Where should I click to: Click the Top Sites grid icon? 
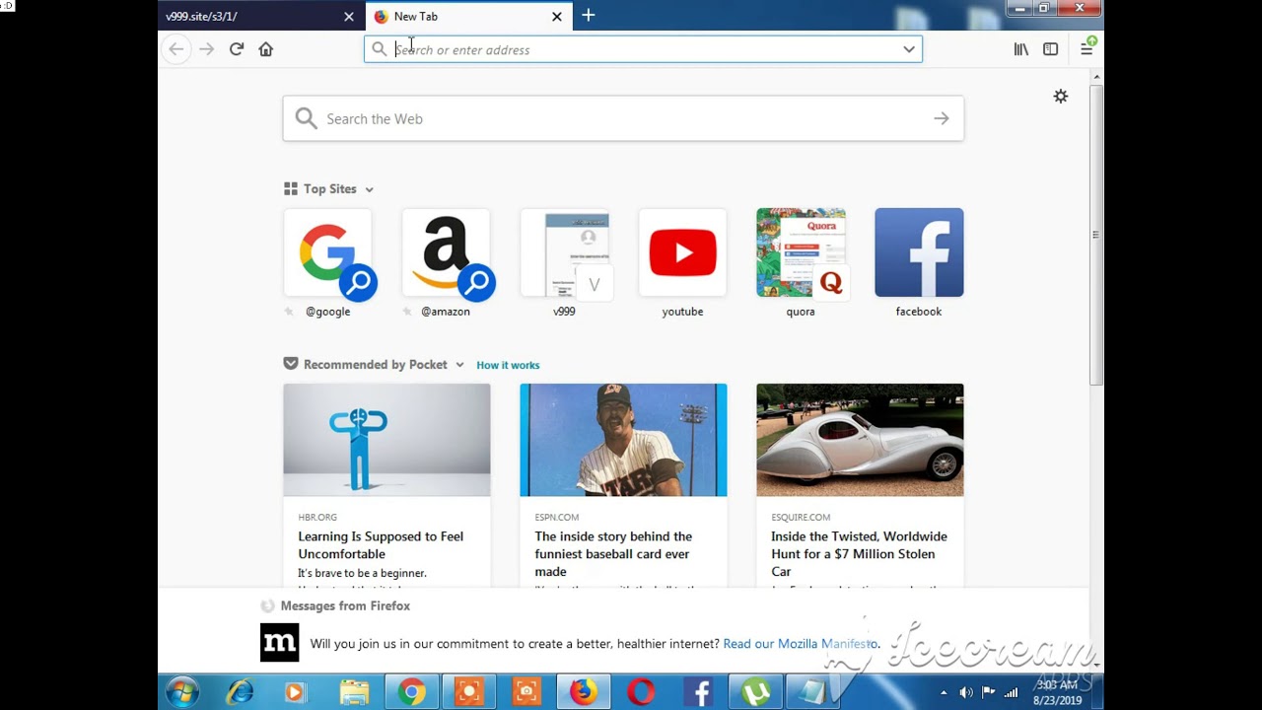291,188
